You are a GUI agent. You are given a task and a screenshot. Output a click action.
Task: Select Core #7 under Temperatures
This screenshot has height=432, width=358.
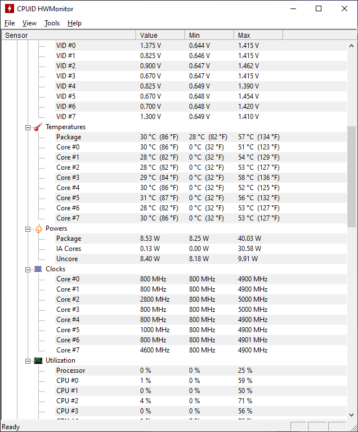(x=201, y=218)
